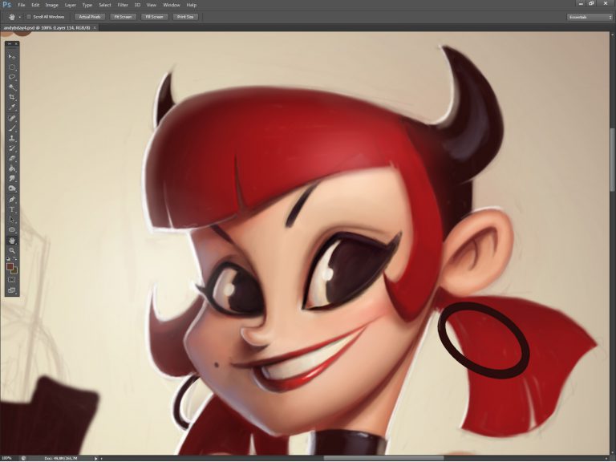
Task: Click the Doc size status text
Action: point(62,458)
